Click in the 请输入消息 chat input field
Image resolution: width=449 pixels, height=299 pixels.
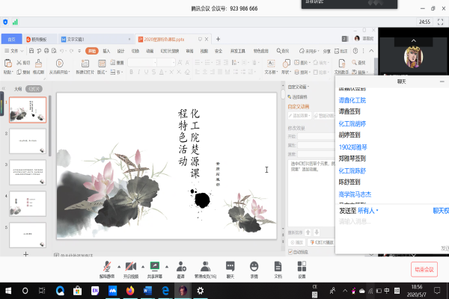click(389, 222)
